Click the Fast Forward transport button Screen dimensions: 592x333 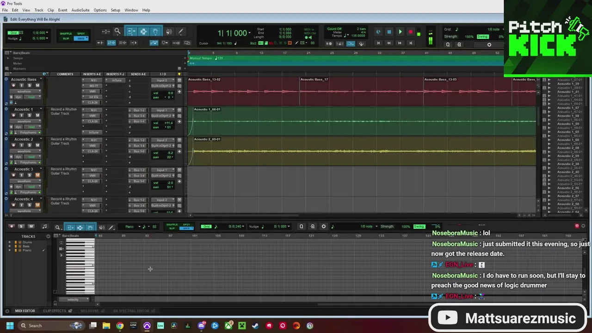click(400, 43)
